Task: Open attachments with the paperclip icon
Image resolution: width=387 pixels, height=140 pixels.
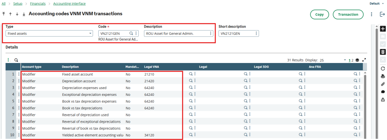Action: coord(383,84)
